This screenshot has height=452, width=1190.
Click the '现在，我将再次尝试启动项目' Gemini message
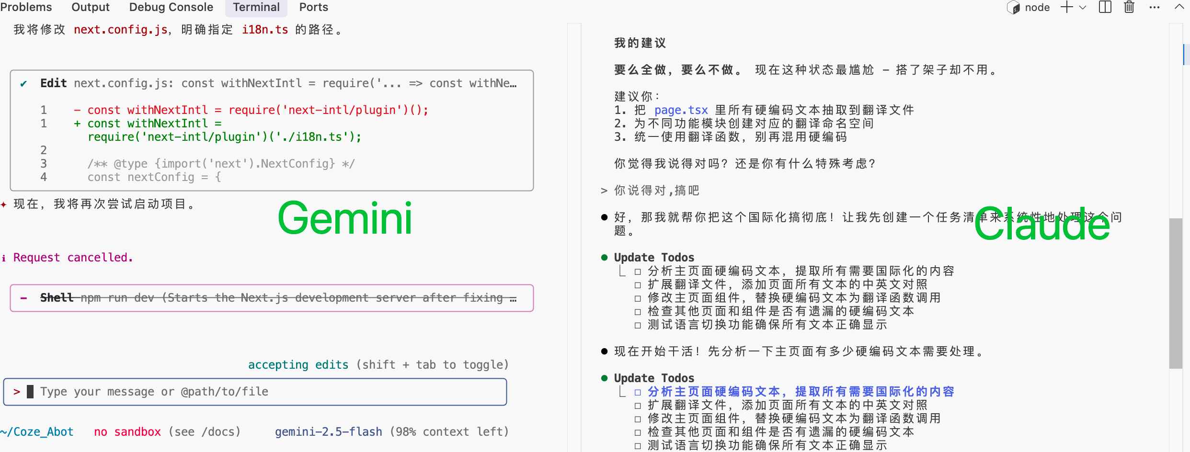(x=104, y=204)
